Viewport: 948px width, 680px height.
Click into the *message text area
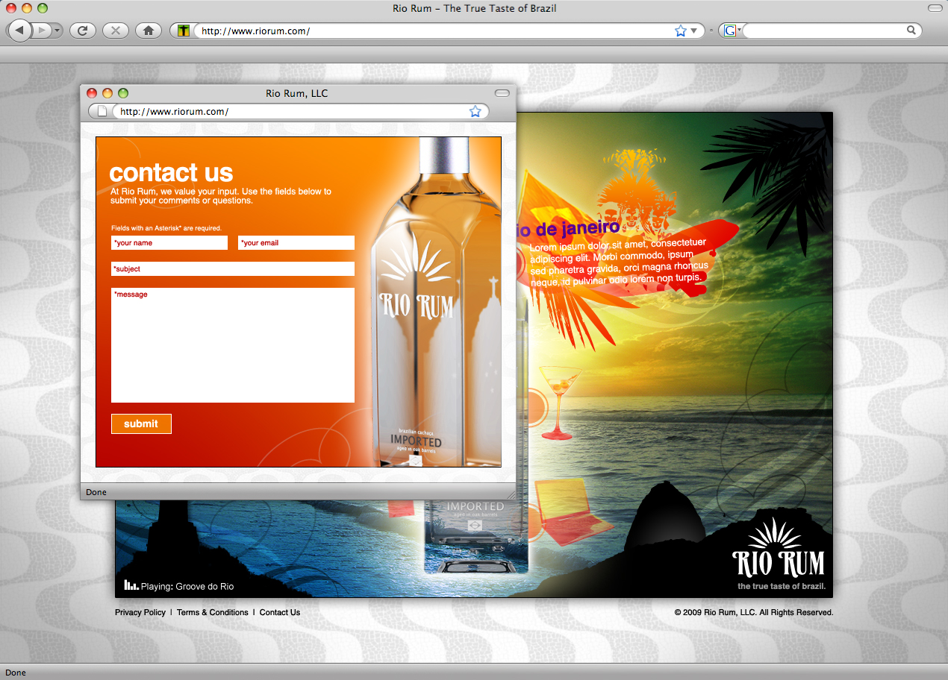(x=232, y=345)
